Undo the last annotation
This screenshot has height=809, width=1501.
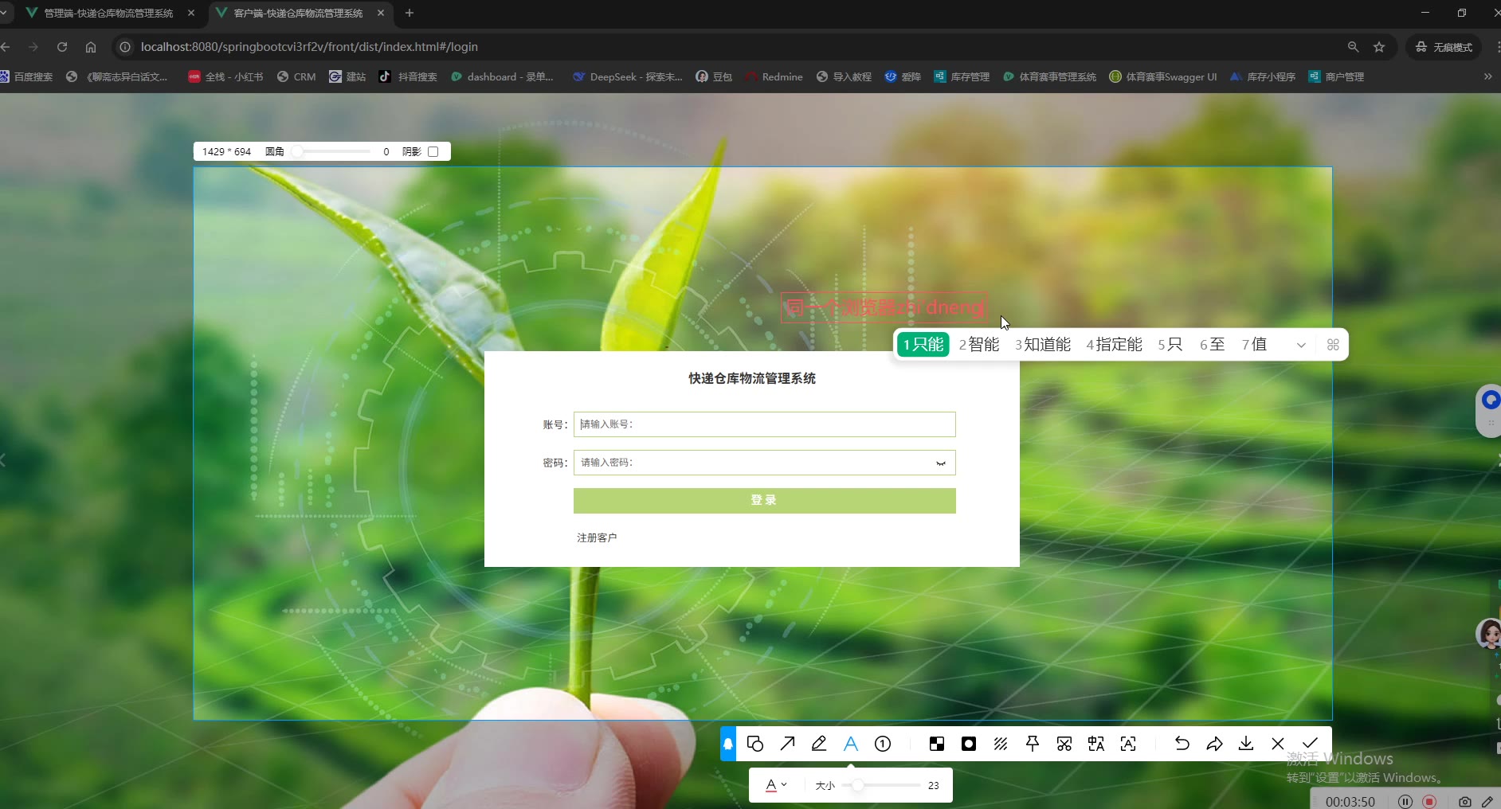(x=1182, y=744)
